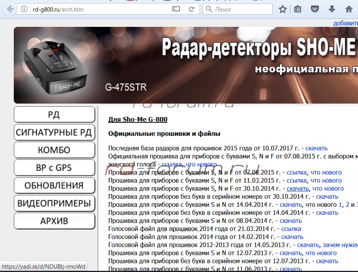The width and height of the screenshot is (358, 272).
Task: Click Официальные прошивки и файлы heading
Action: (x=164, y=134)
